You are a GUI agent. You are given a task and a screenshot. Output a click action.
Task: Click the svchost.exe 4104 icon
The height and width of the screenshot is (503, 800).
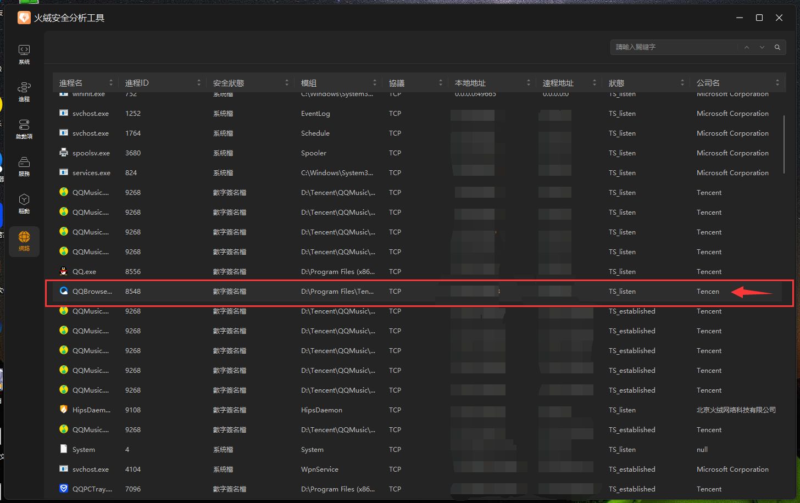(64, 469)
